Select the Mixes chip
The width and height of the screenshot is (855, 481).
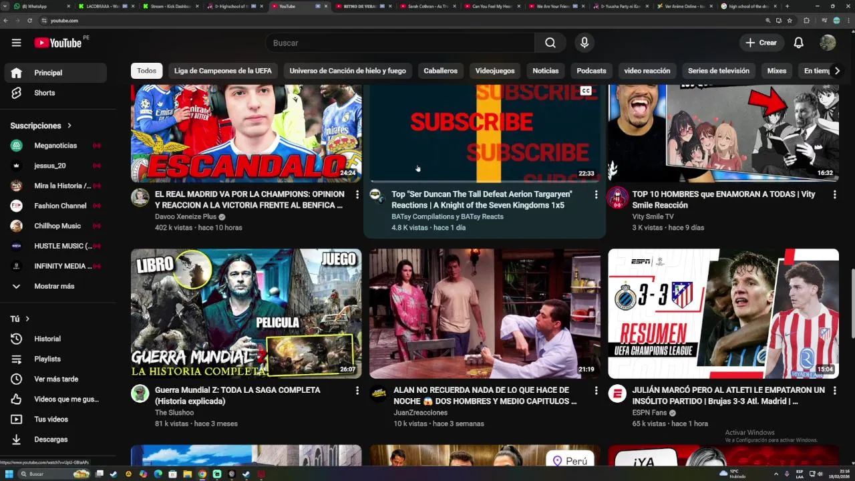777,71
